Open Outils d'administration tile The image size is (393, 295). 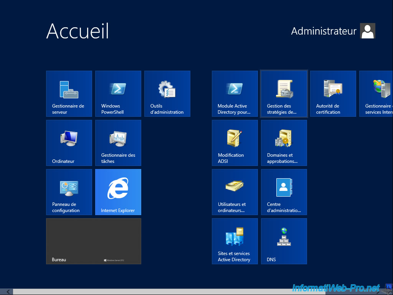[167, 94]
